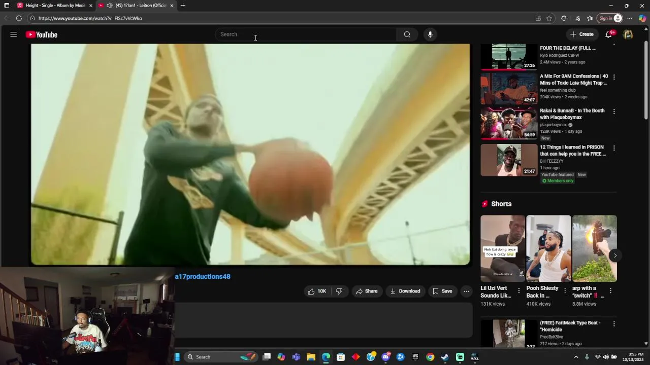
Task: Mute the YouTube tab via speaker icon
Action: click(109, 6)
